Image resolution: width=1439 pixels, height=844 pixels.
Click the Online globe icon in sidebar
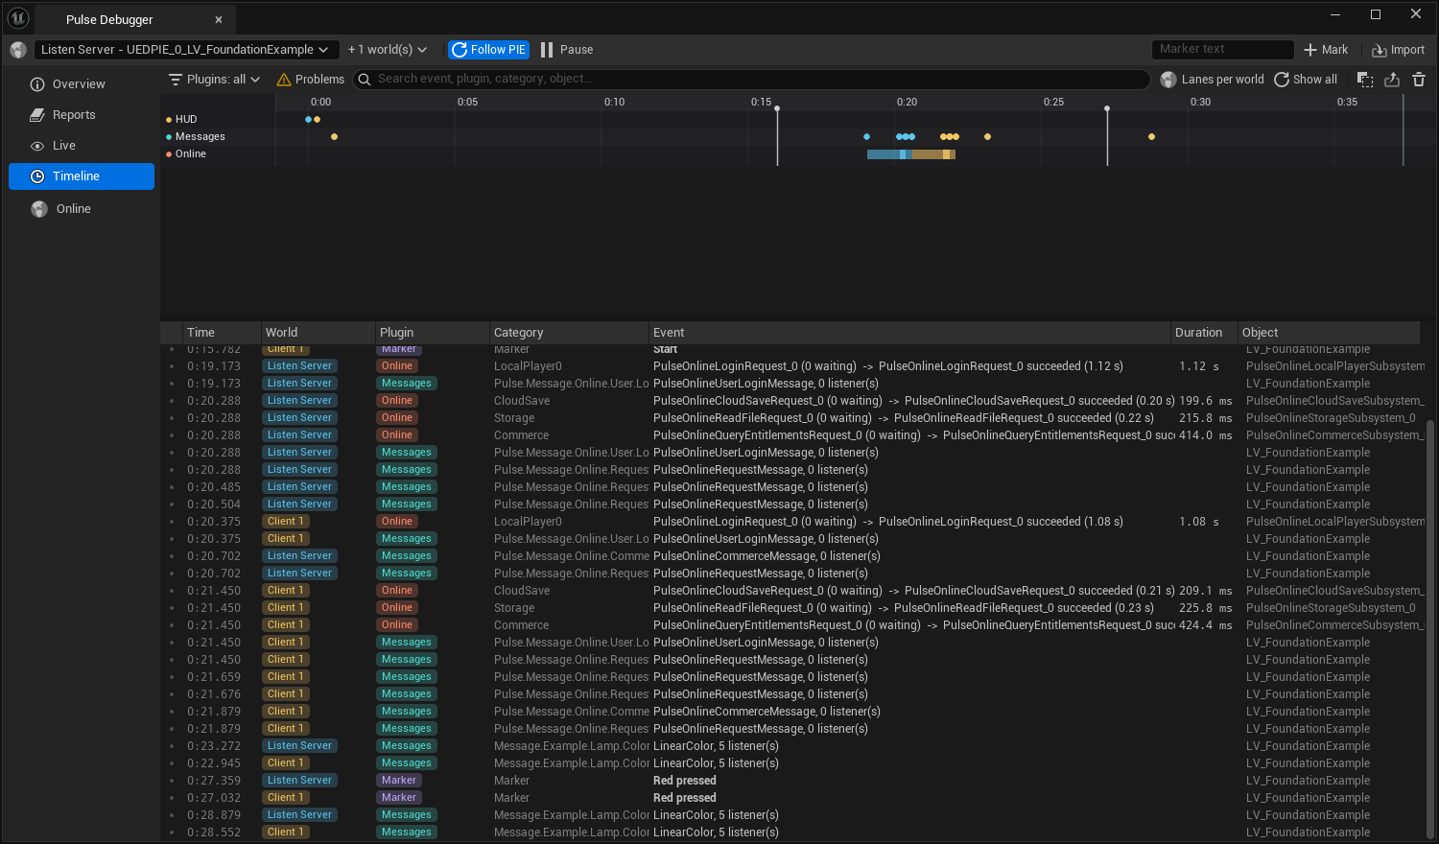[39, 209]
